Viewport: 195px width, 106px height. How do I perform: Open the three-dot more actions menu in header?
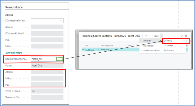162,36
